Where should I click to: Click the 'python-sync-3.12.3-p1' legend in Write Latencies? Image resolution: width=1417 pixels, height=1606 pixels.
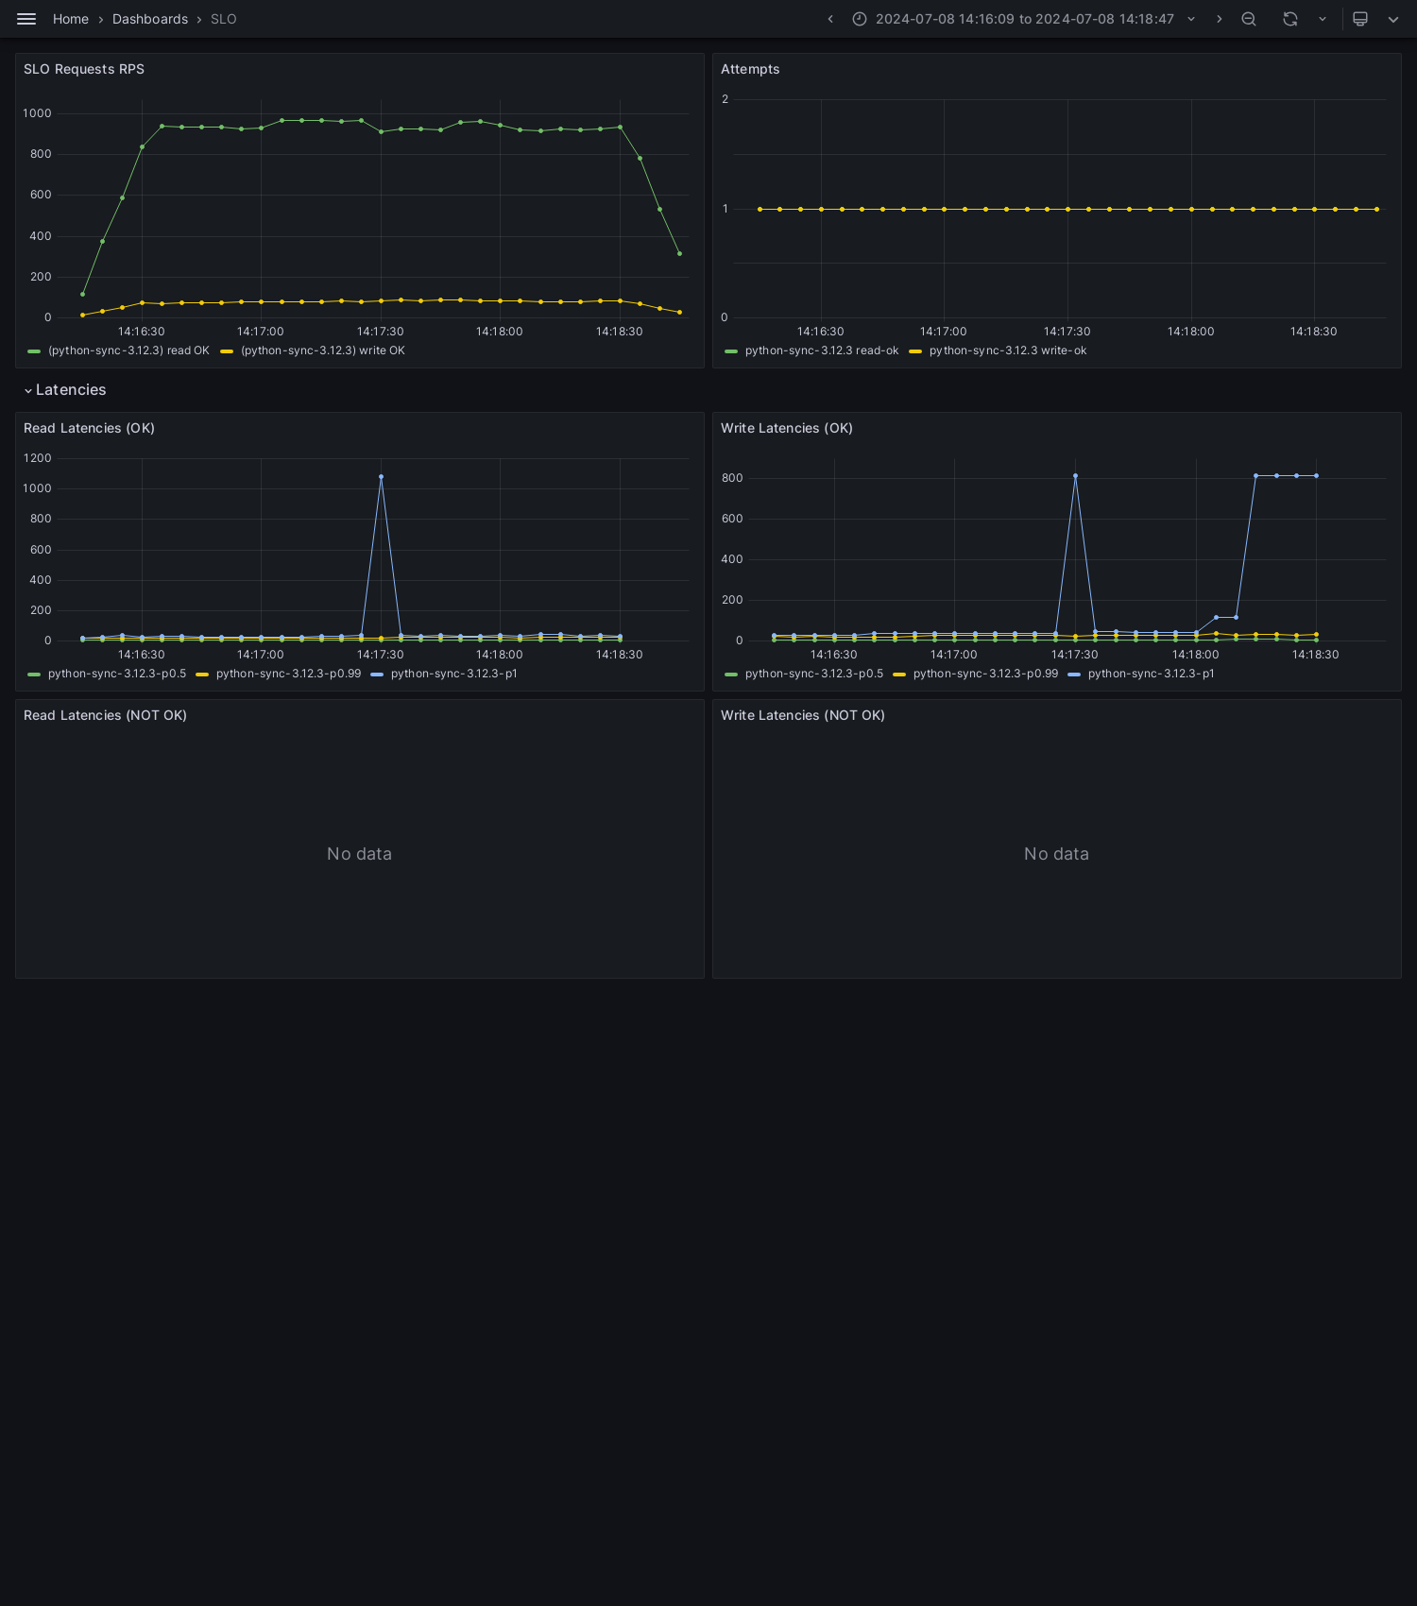coord(1152,674)
